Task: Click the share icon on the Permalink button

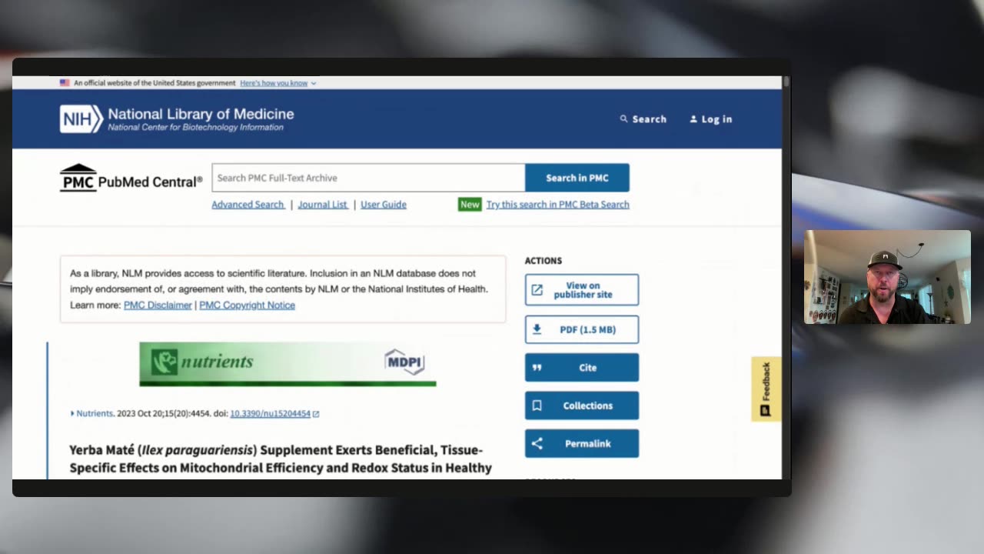Action: pos(537,444)
